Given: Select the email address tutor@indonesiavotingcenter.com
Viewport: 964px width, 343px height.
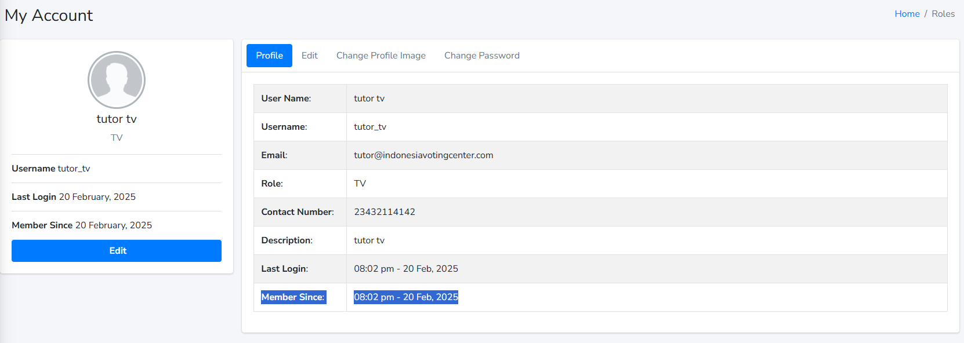Looking at the screenshot, I should (423, 155).
